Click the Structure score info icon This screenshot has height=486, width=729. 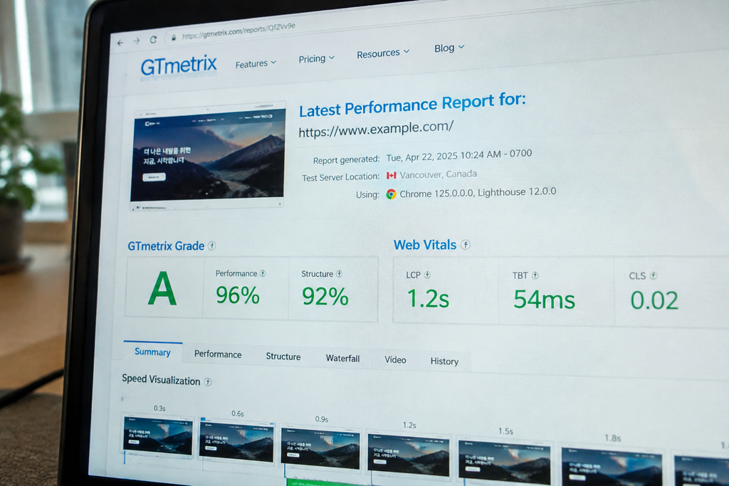pos(339,274)
